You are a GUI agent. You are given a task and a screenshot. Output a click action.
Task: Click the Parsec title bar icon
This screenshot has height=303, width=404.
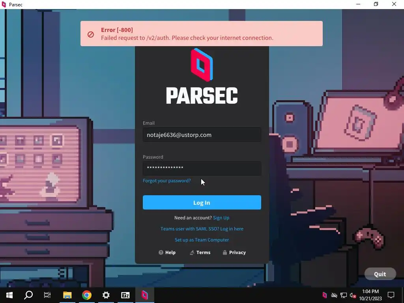click(x=4, y=4)
